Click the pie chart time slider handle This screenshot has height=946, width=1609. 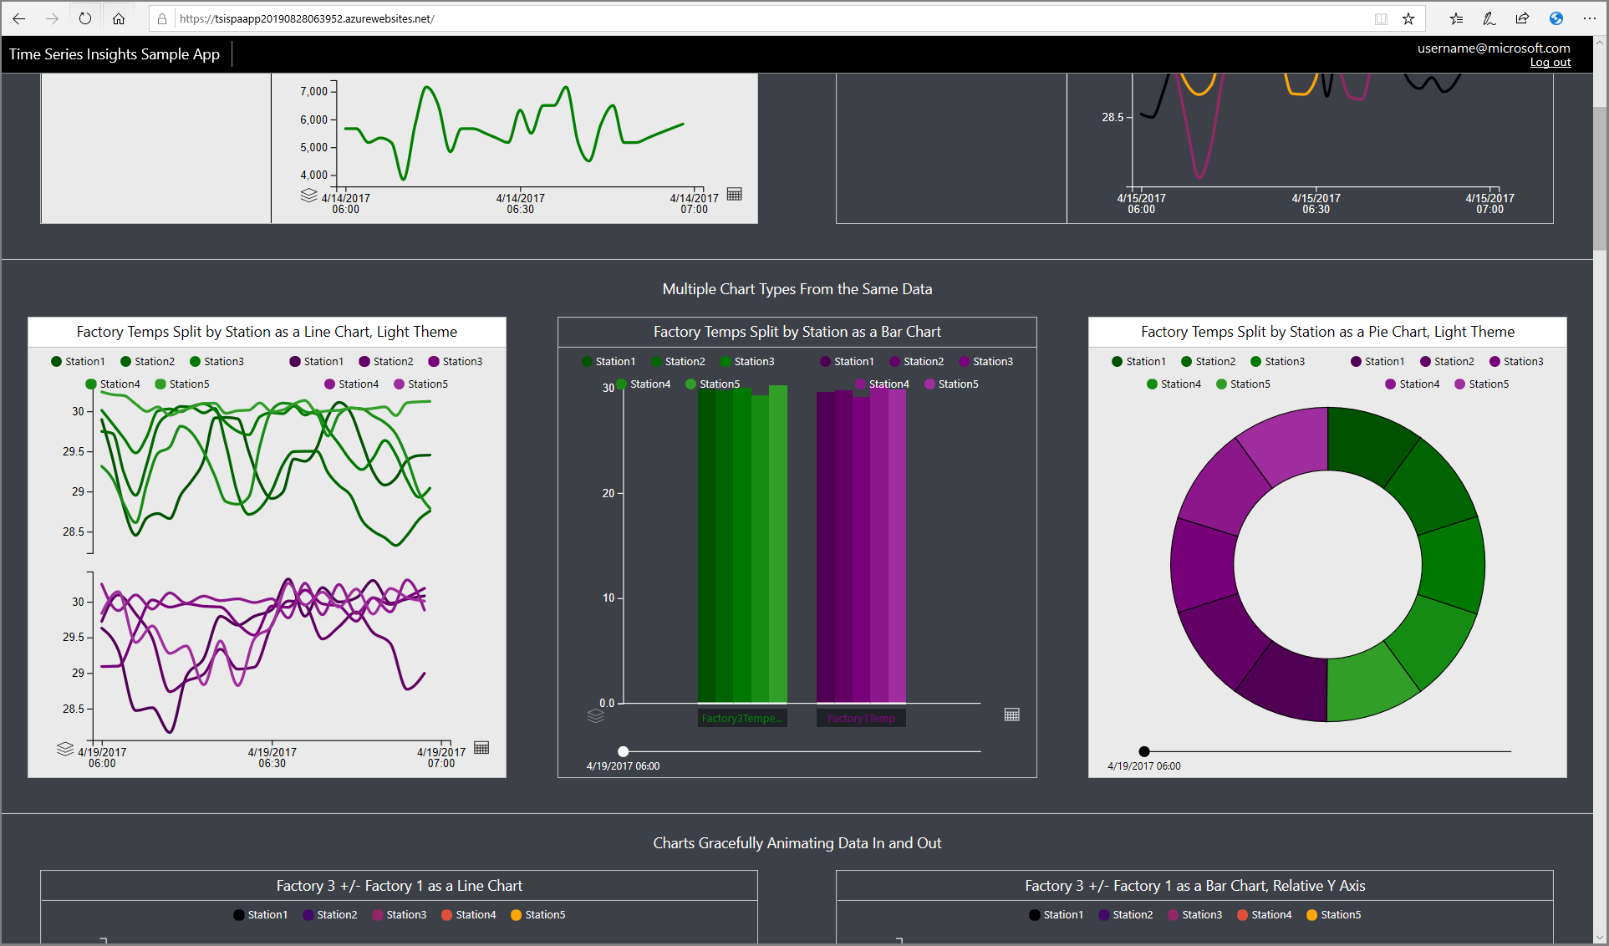tap(1144, 751)
